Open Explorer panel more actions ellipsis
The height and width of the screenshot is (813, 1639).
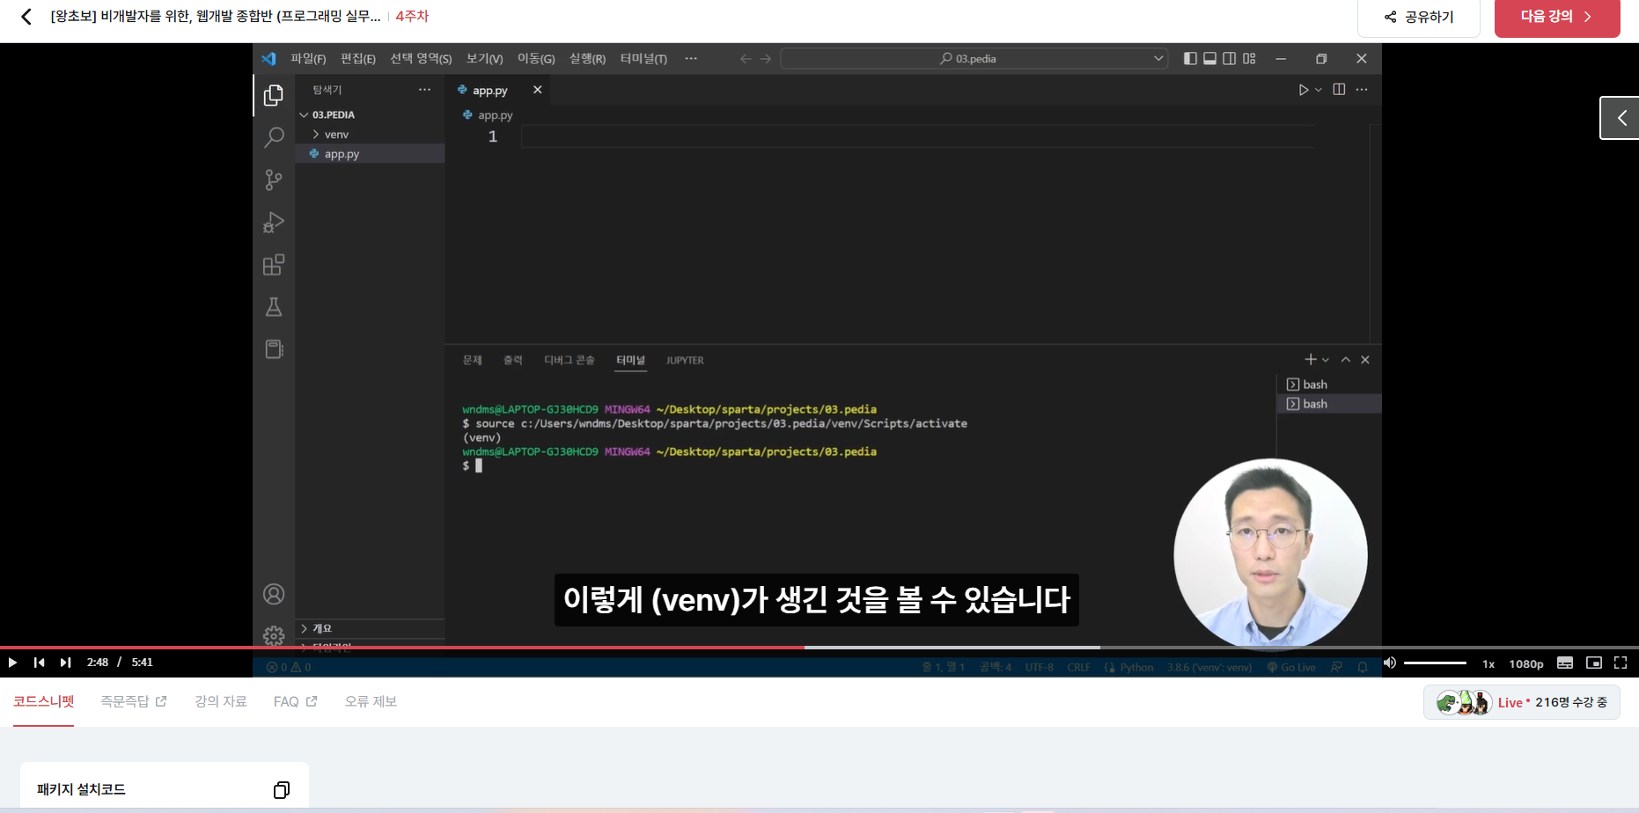[x=424, y=90]
